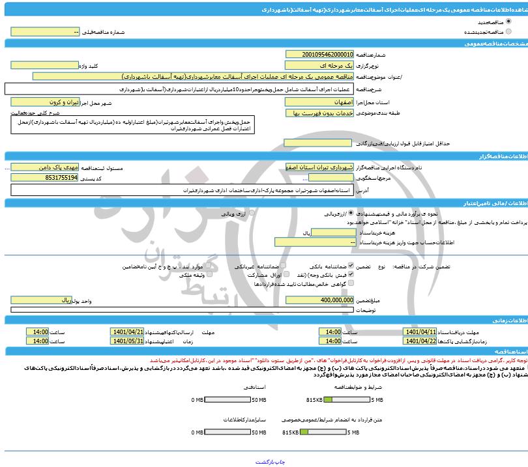Toggle the فیش بانکی وجه نقد checkbox

(352, 275)
